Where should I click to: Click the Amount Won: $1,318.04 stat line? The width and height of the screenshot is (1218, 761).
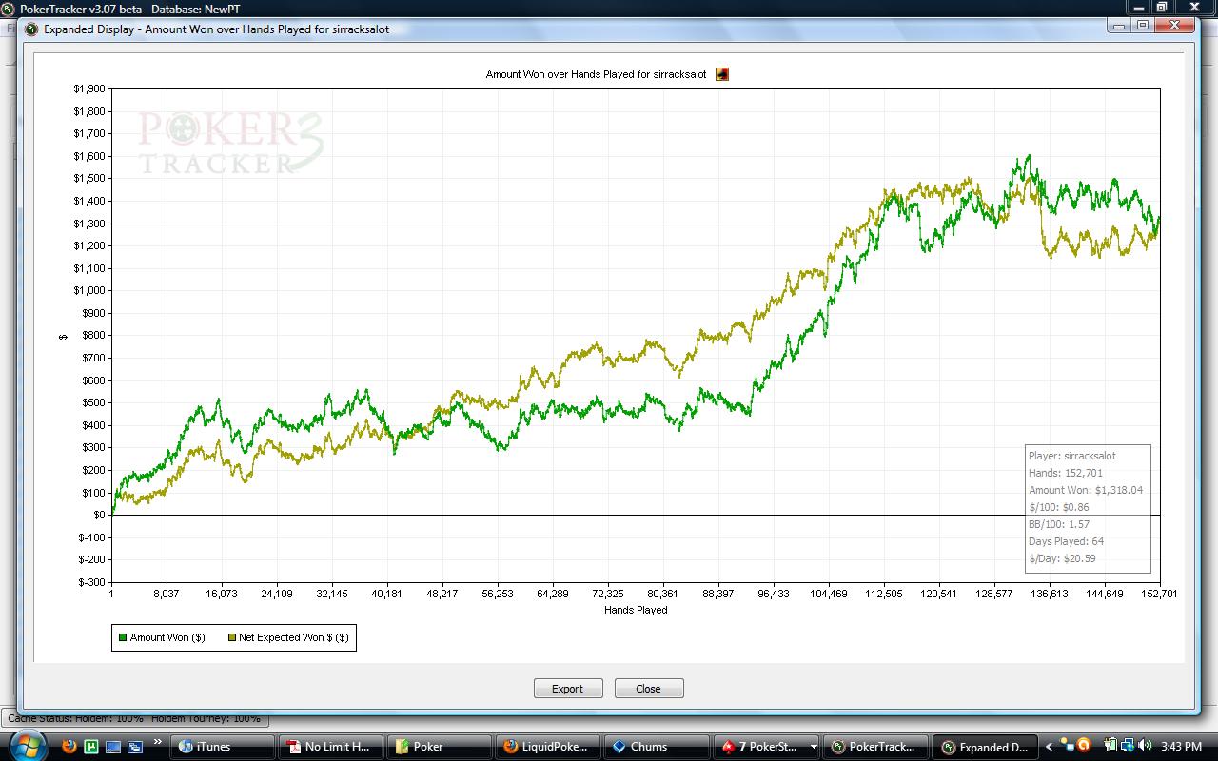pyautogui.click(x=1086, y=490)
